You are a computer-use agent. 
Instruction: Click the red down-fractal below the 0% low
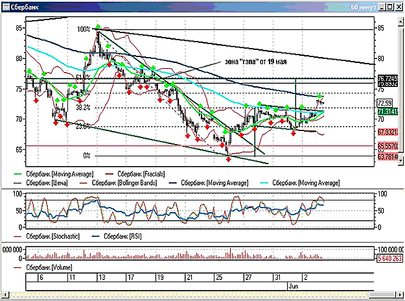229,160
